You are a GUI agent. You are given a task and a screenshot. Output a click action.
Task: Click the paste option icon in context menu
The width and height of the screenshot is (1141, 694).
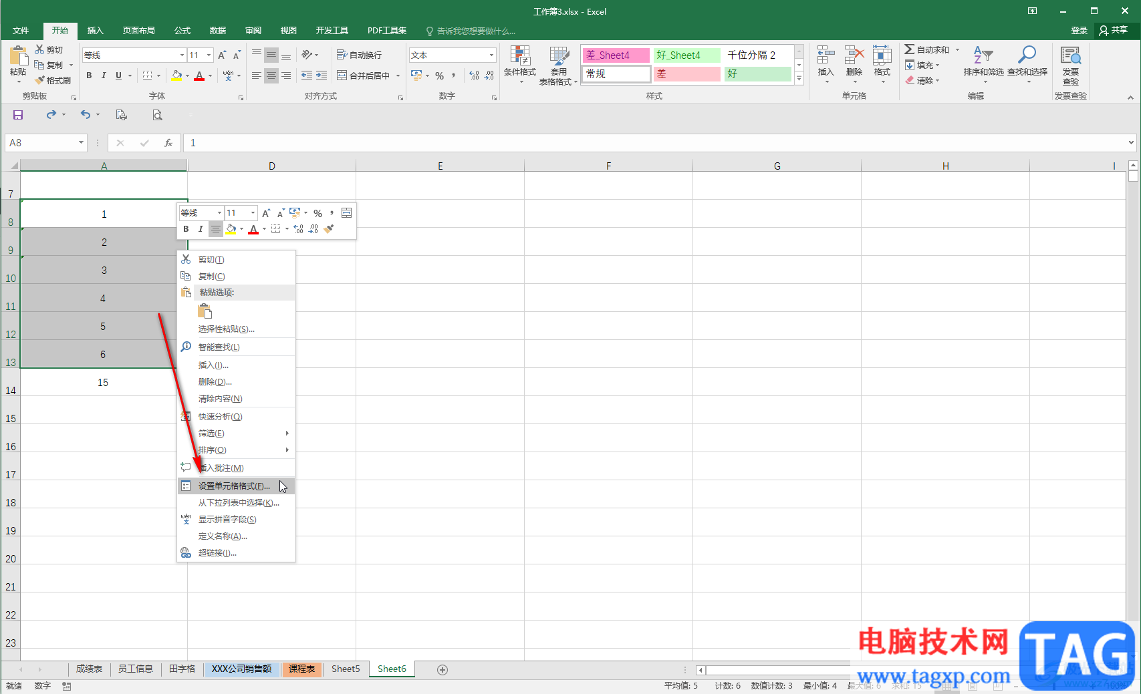tap(205, 311)
